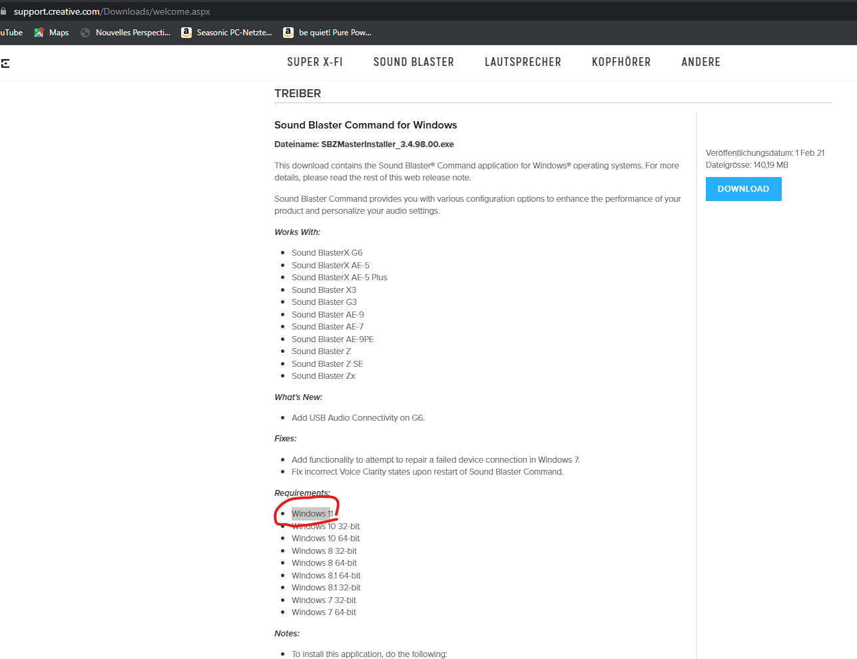The image size is (857, 659).
Task: Click the Voice Clarity states fix line
Action: (428, 472)
